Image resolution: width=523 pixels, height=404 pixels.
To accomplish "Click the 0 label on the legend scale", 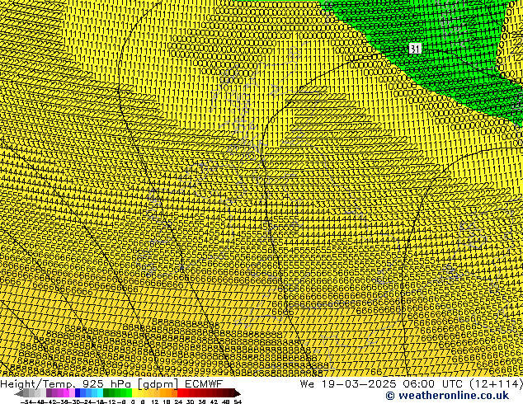I will click(133, 402).
